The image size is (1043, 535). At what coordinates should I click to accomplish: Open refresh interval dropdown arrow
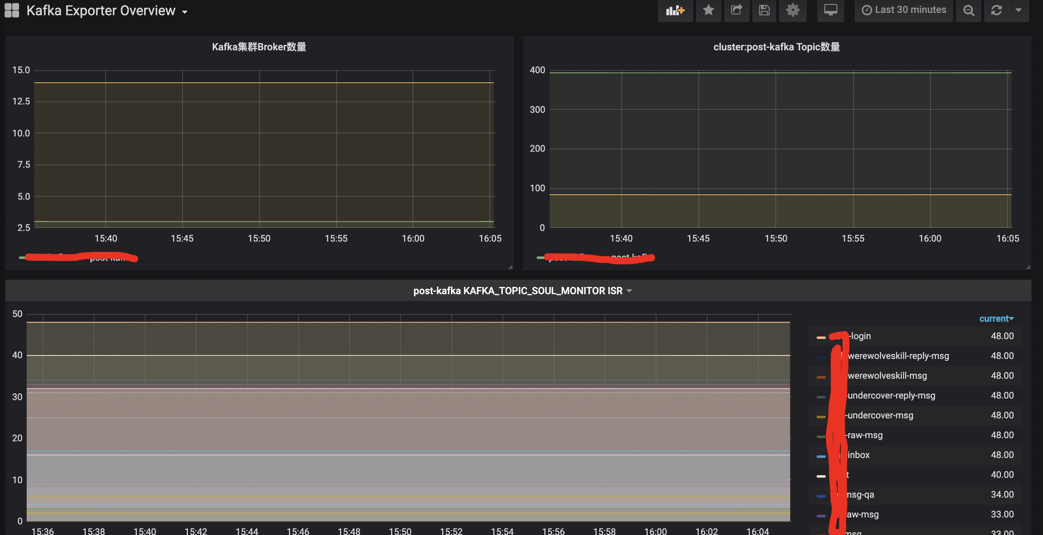tap(1019, 10)
